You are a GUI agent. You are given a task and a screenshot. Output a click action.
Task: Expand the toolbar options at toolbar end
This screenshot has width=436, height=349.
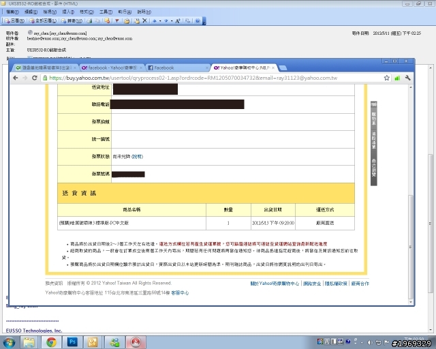pos(204,21)
